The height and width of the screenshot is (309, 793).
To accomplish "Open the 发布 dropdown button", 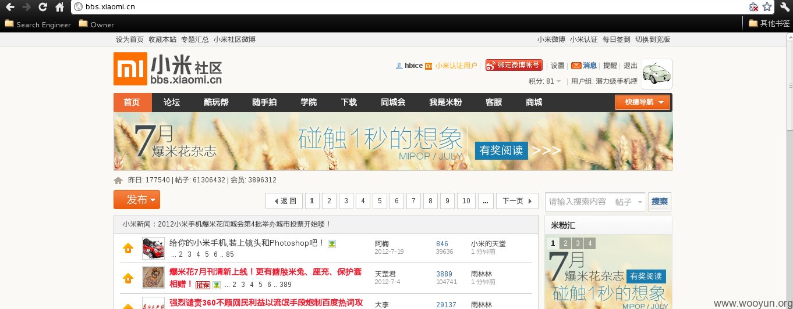I will tap(137, 199).
